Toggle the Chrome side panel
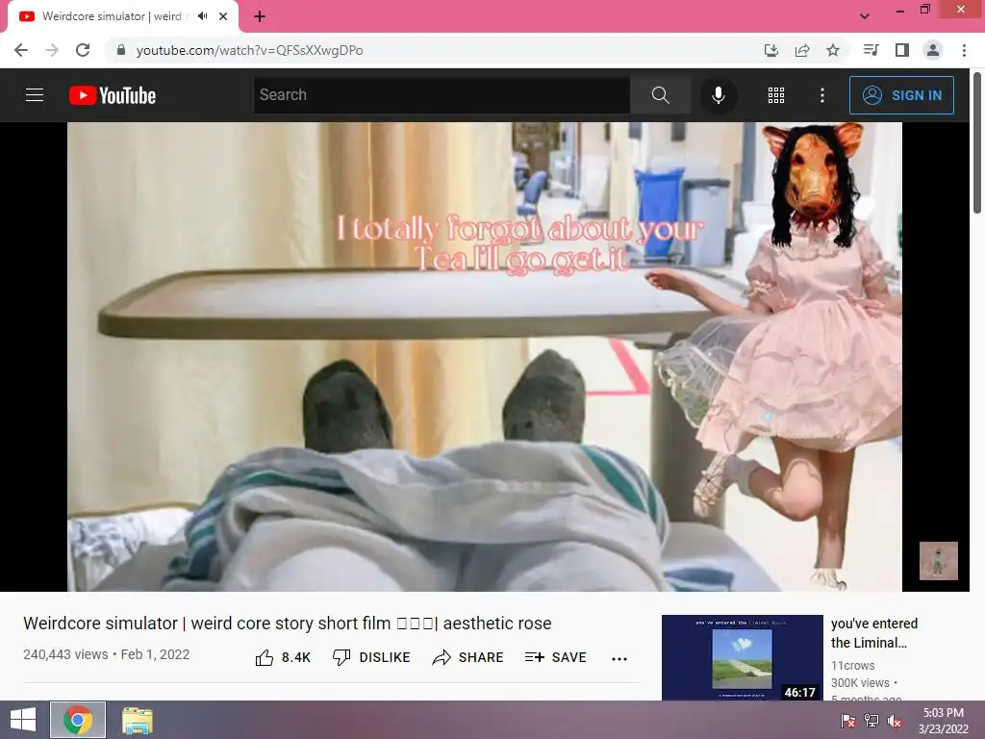Viewport: 985px width, 739px height. click(x=902, y=50)
